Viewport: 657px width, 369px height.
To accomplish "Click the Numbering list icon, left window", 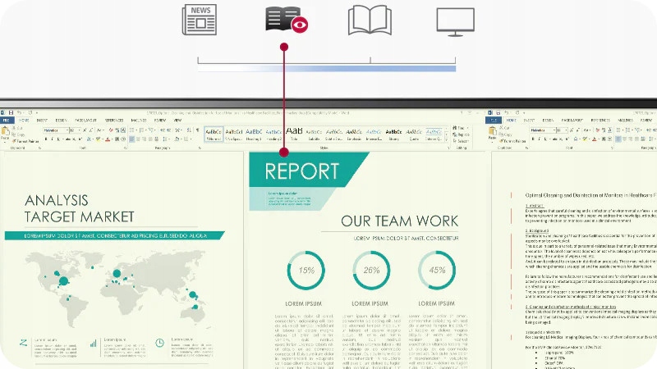I will pyautogui.click(x=141, y=130).
